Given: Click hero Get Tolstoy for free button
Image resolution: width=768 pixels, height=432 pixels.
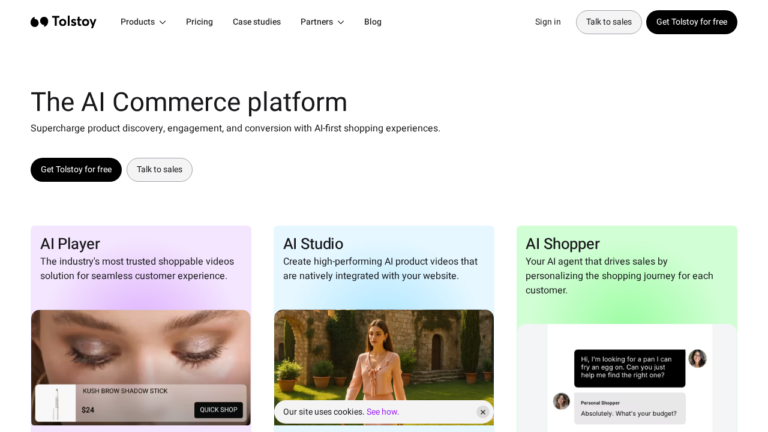Looking at the screenshot, I should click(76, 170).
